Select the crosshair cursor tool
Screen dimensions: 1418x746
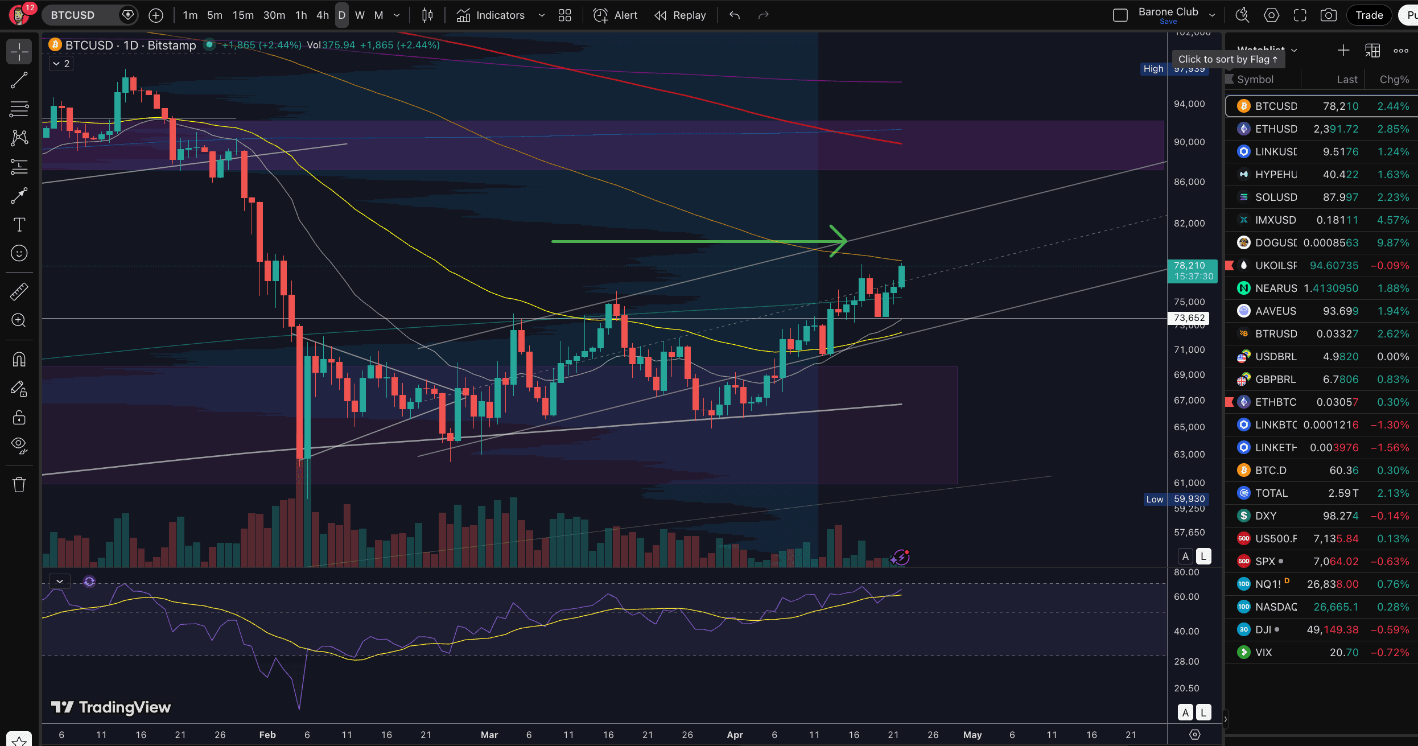click(x=19, y=52)
